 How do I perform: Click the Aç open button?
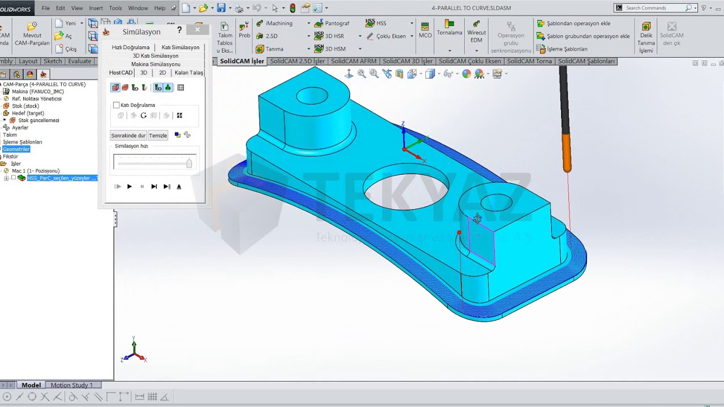(64, 36)
